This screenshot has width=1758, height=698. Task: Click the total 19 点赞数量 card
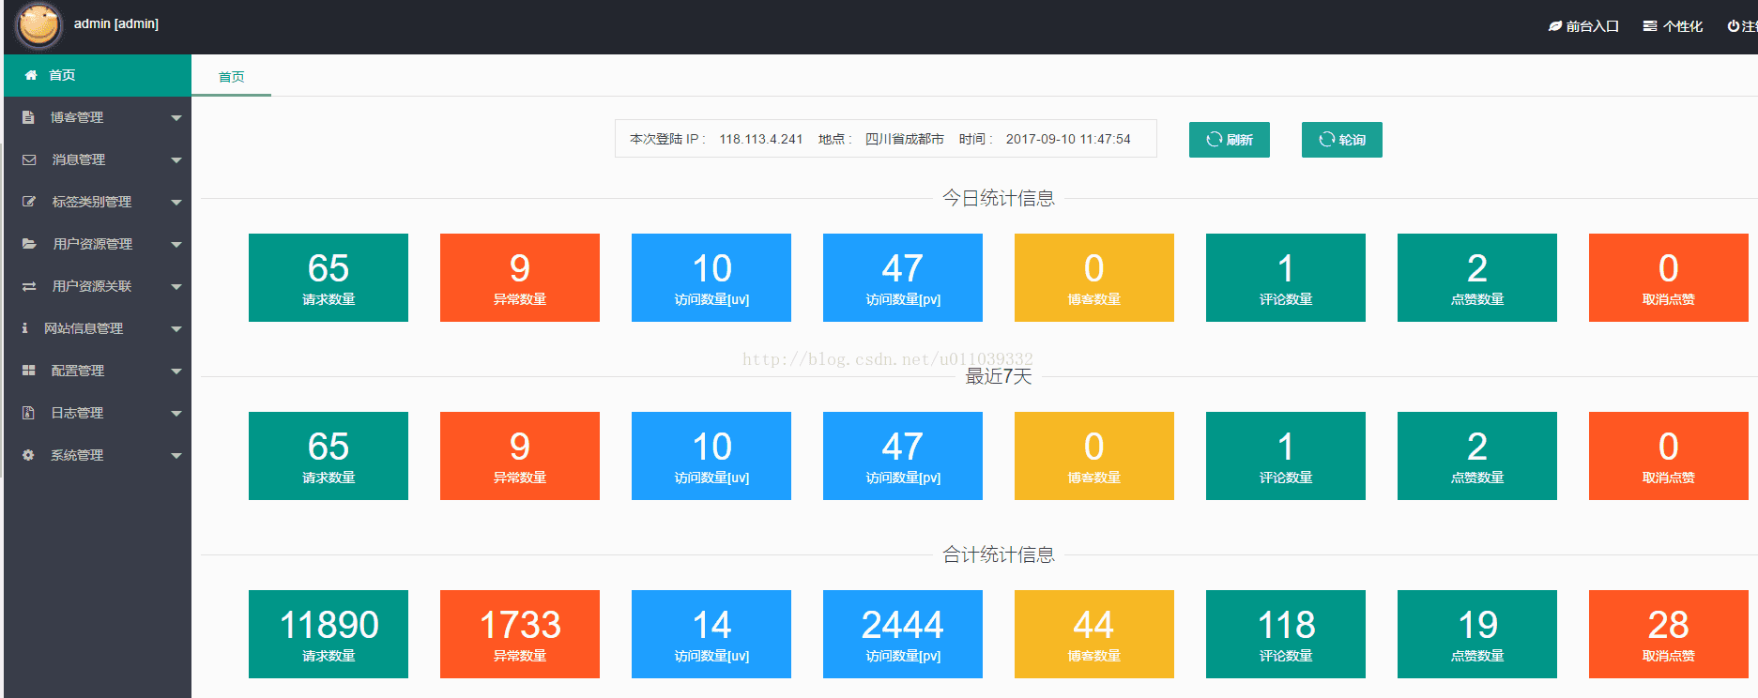point(1477,634)
